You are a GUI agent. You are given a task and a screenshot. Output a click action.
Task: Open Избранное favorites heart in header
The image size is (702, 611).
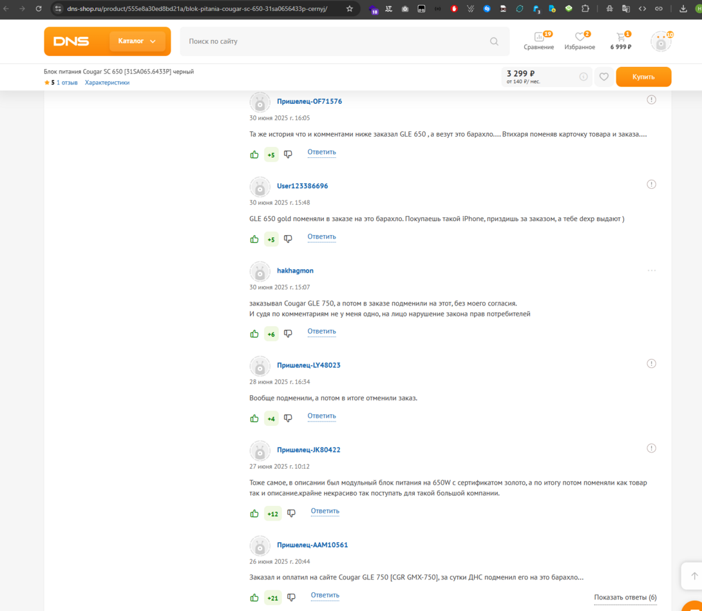579,41
